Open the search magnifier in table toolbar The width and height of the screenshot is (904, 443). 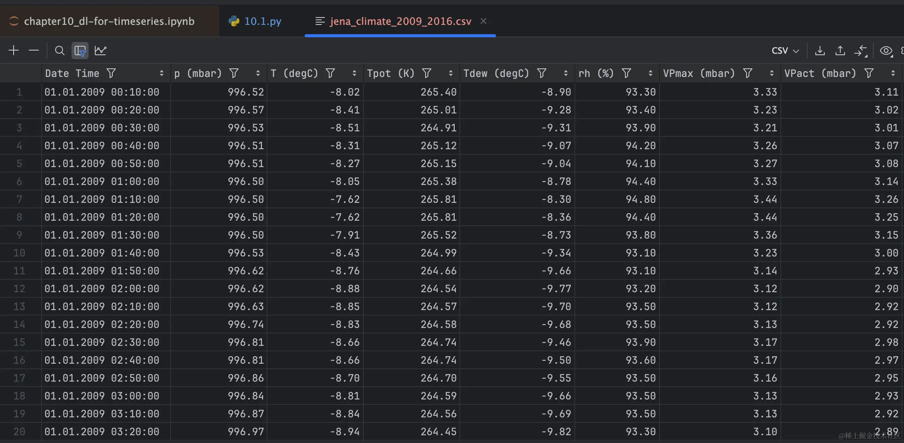(x=59, y=51)
